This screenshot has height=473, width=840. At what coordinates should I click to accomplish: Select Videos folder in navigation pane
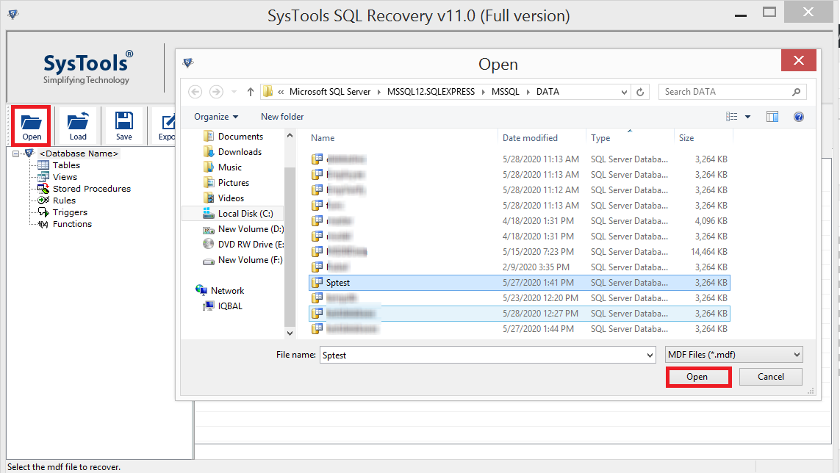[231, 198]
